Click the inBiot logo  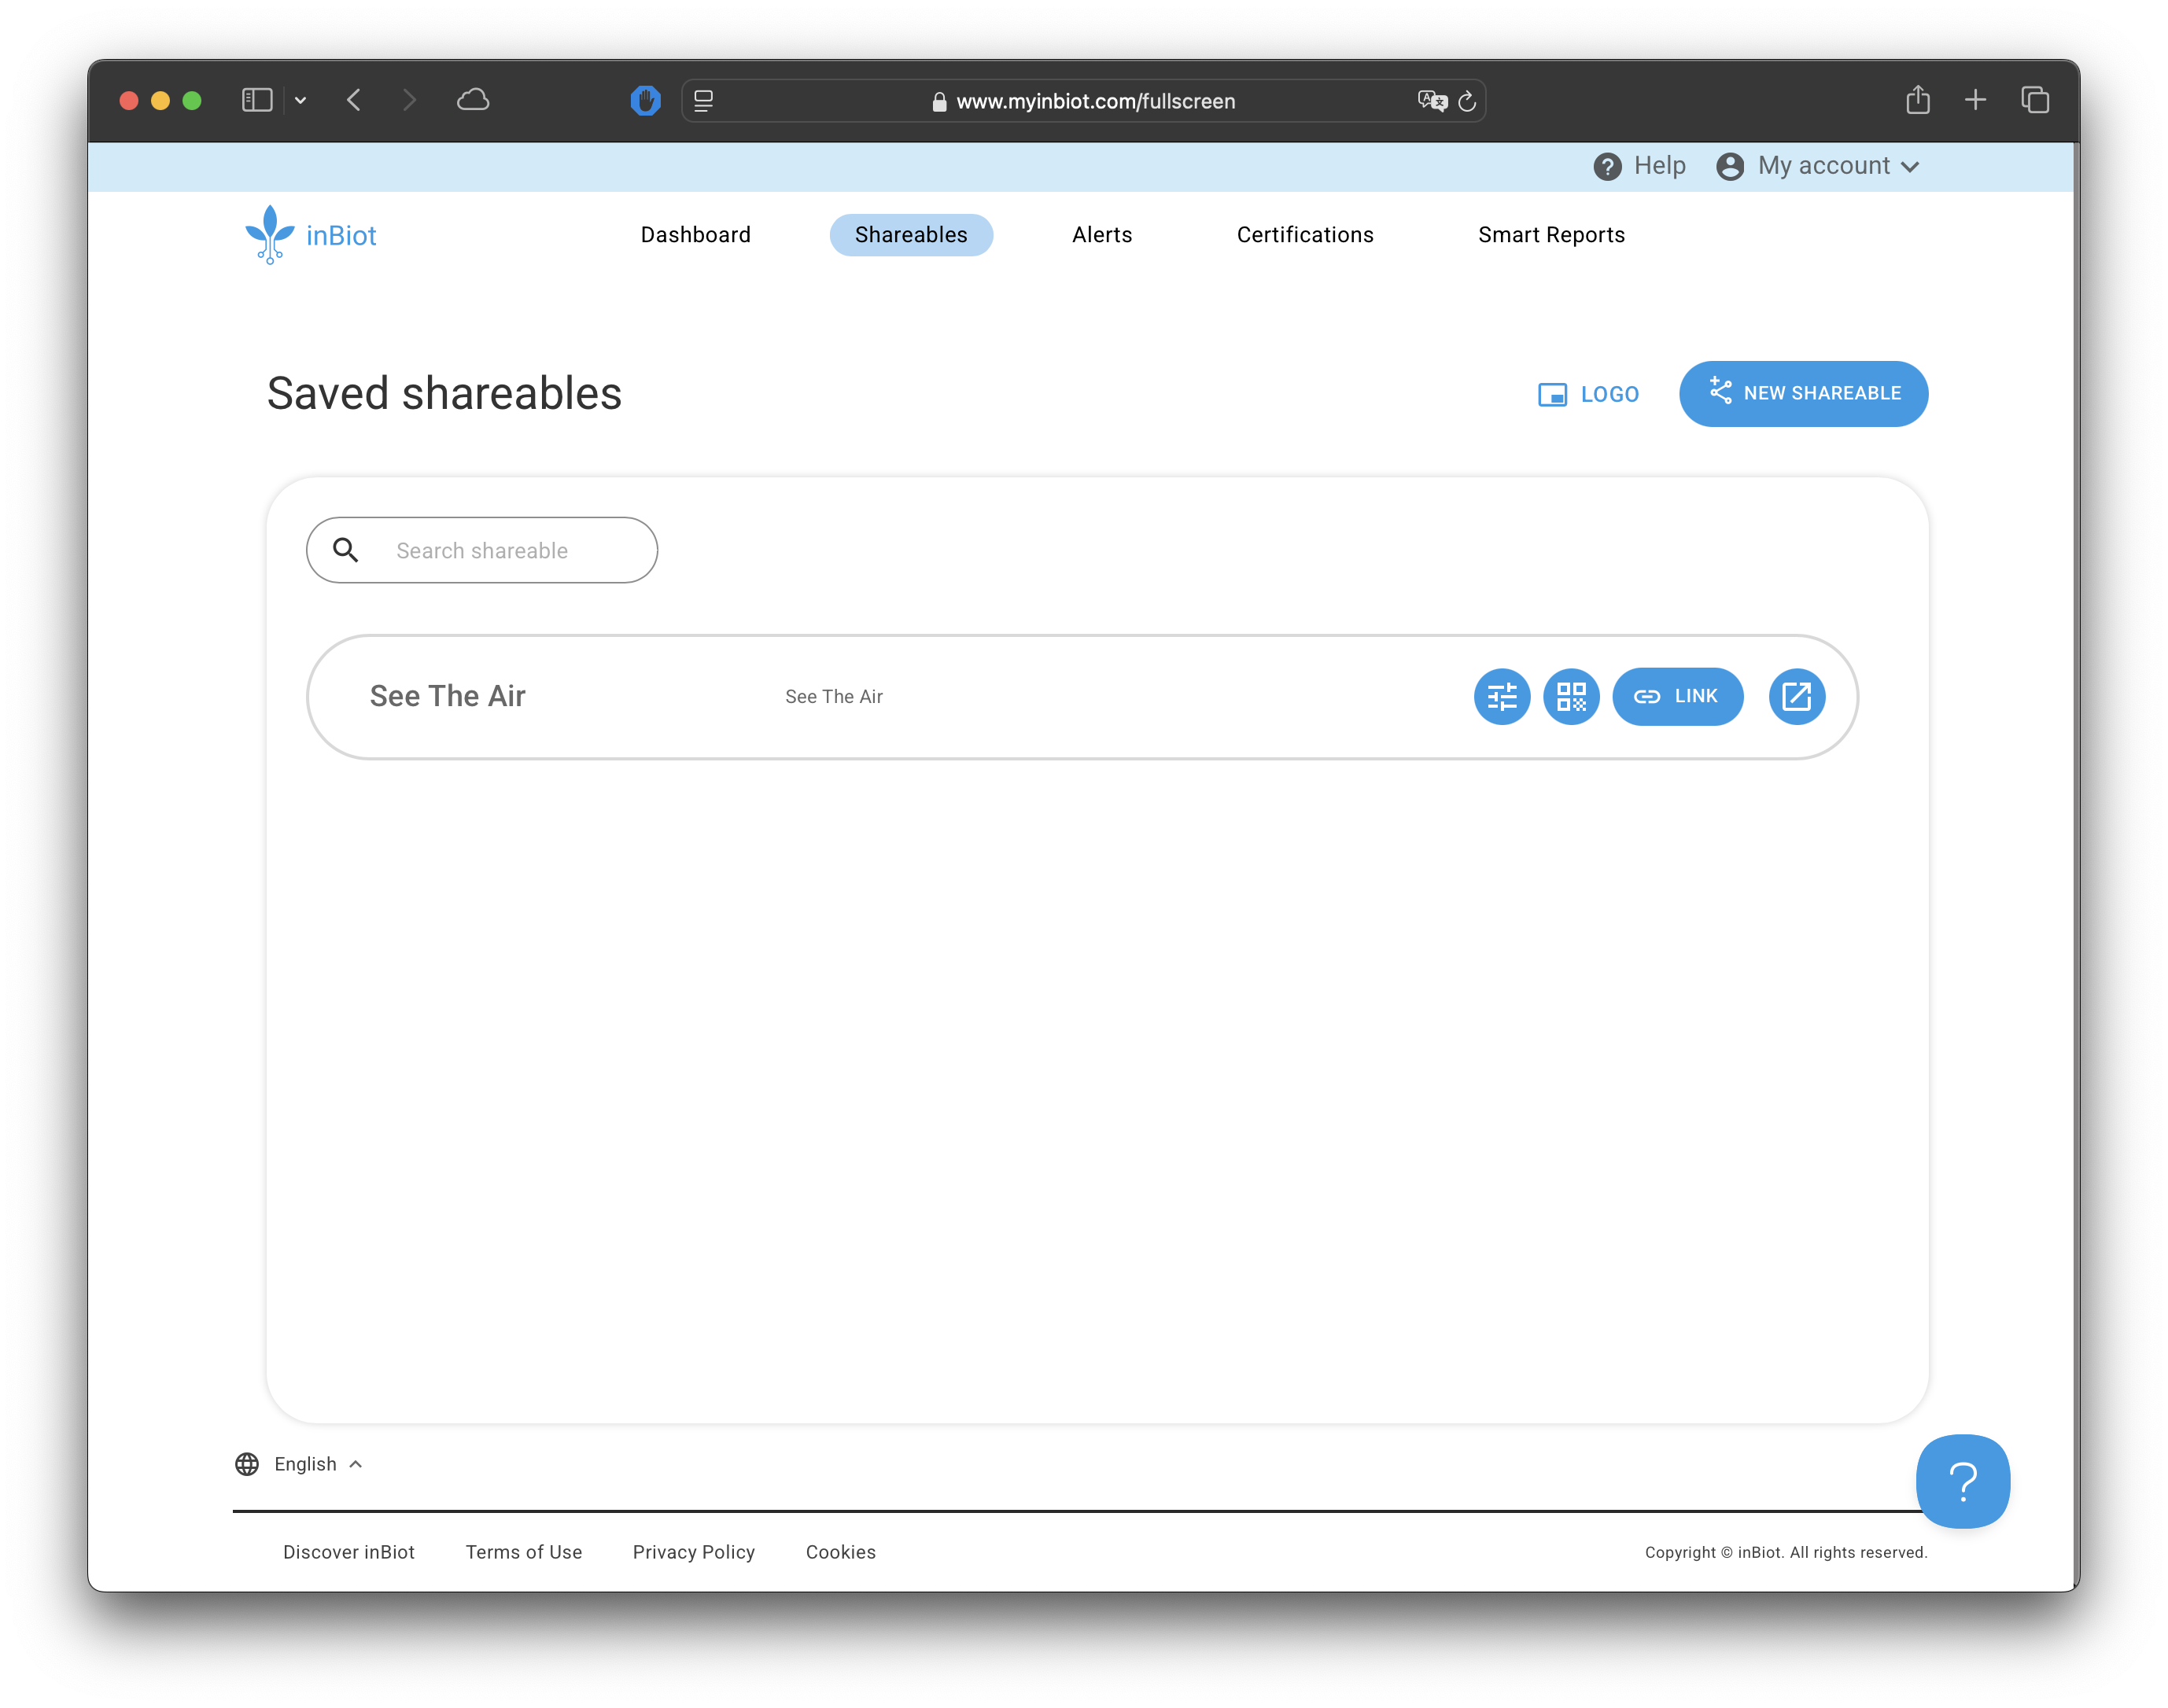[x=312, y=235]
